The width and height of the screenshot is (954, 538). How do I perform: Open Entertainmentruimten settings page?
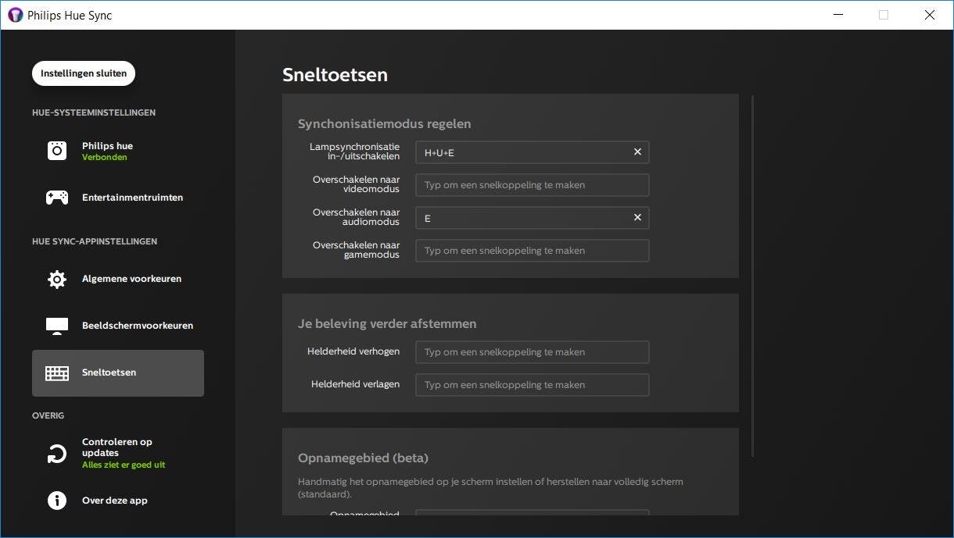[x=132, y=198]
